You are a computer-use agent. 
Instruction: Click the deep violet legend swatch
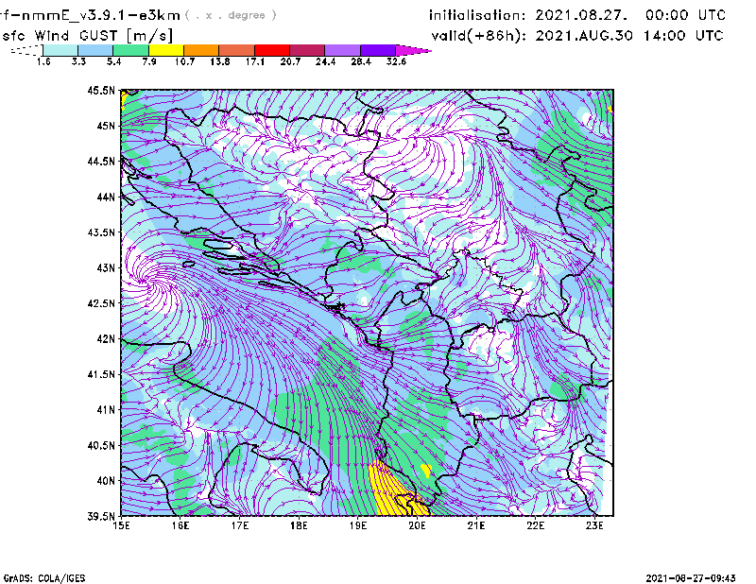click(x=378, y=50)
